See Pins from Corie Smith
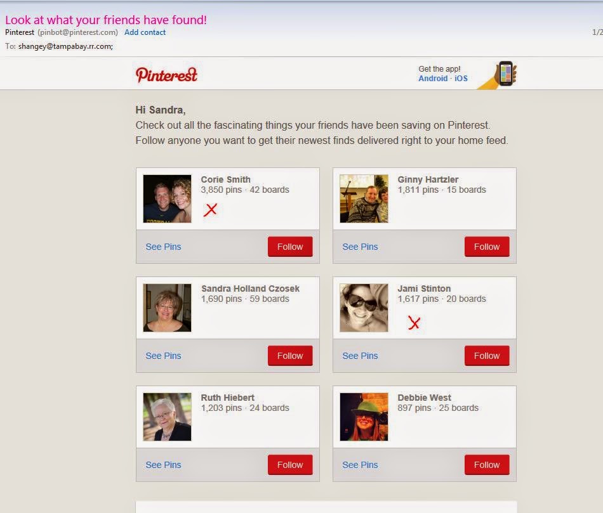Screen dimensions: 603x513 [x=163, y=247]
